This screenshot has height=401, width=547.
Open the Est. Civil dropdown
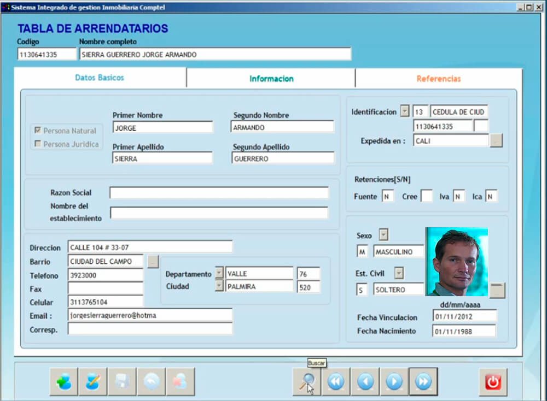click(399, 273)
